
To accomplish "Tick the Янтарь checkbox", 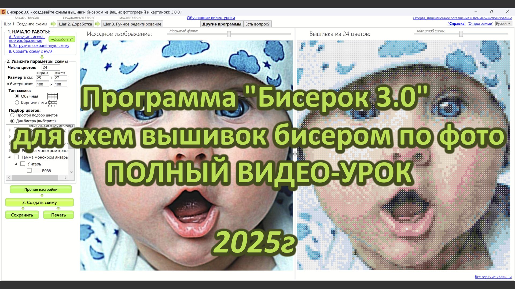I will coord(23,164).
